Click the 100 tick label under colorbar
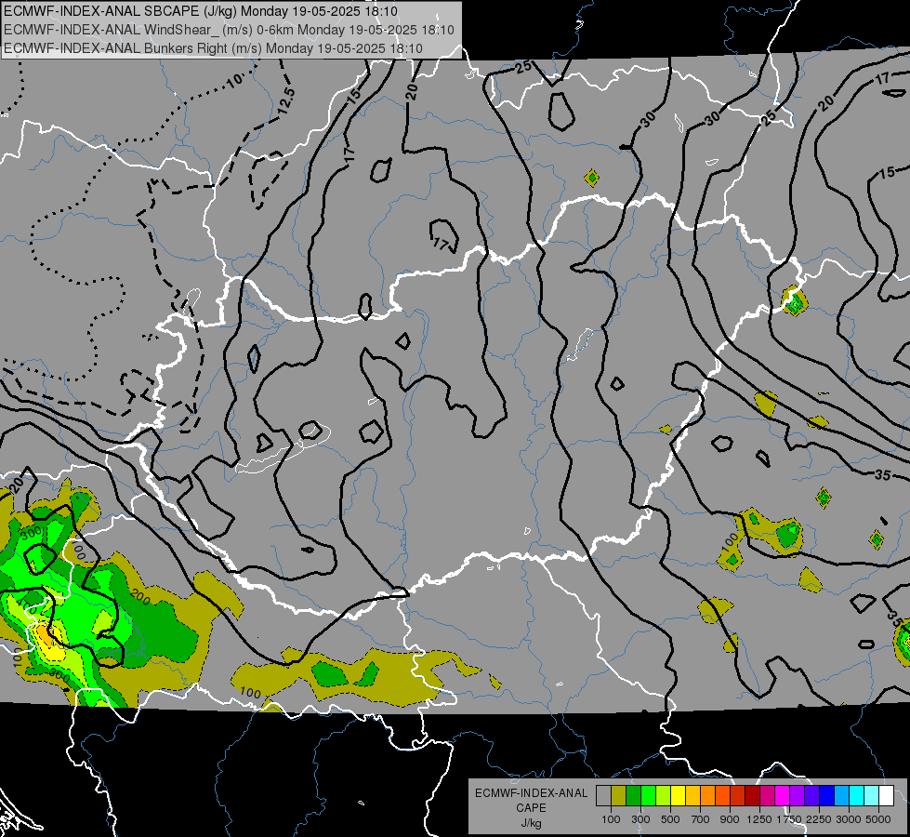910x837 pixels. click(x=611, y=819)
